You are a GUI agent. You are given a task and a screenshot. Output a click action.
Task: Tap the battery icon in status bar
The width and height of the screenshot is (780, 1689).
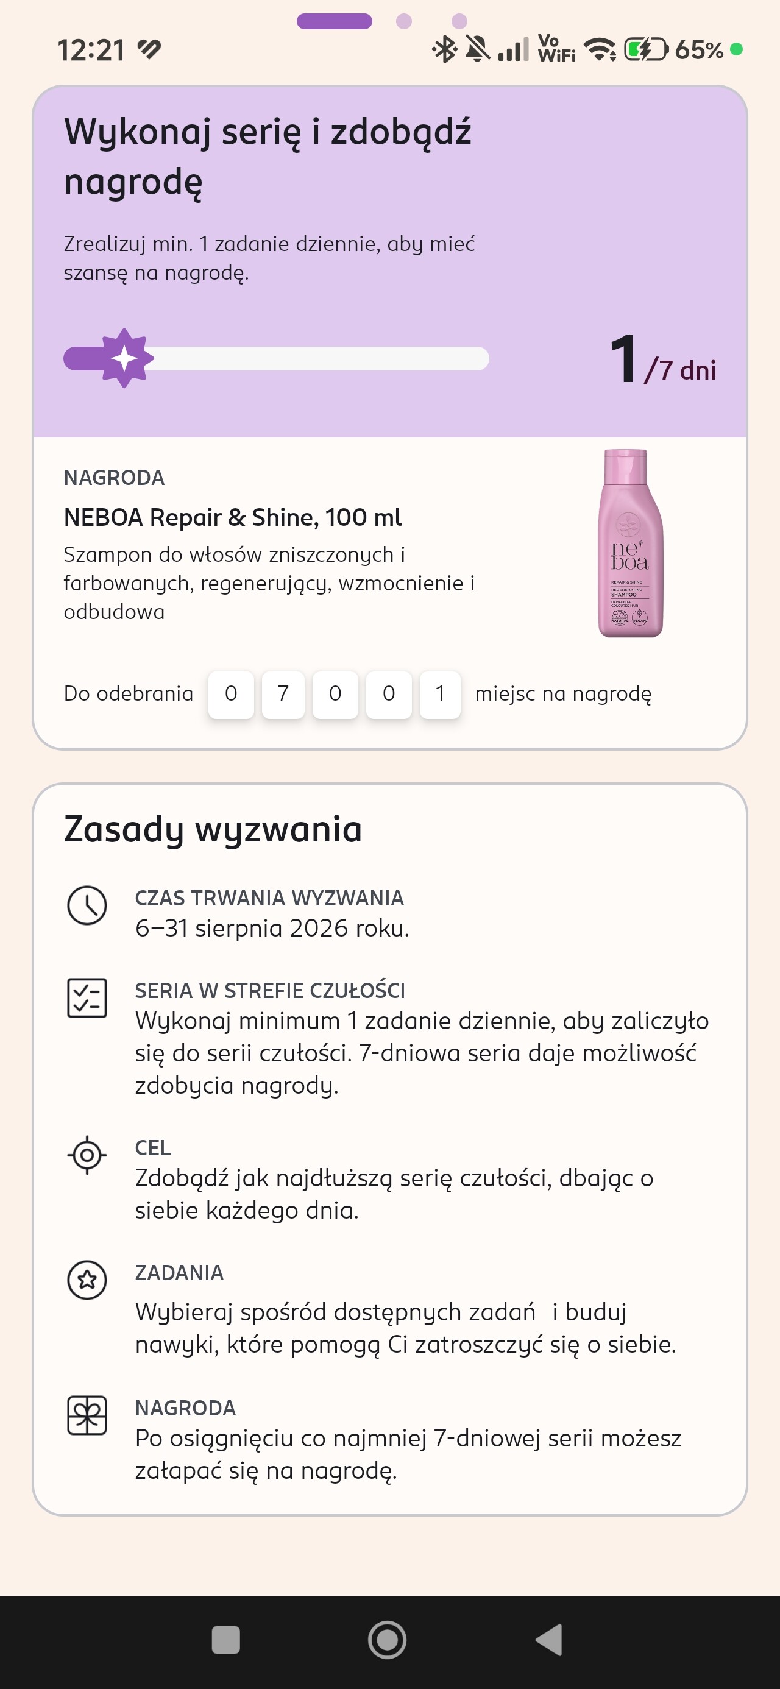tap(646, 49)
